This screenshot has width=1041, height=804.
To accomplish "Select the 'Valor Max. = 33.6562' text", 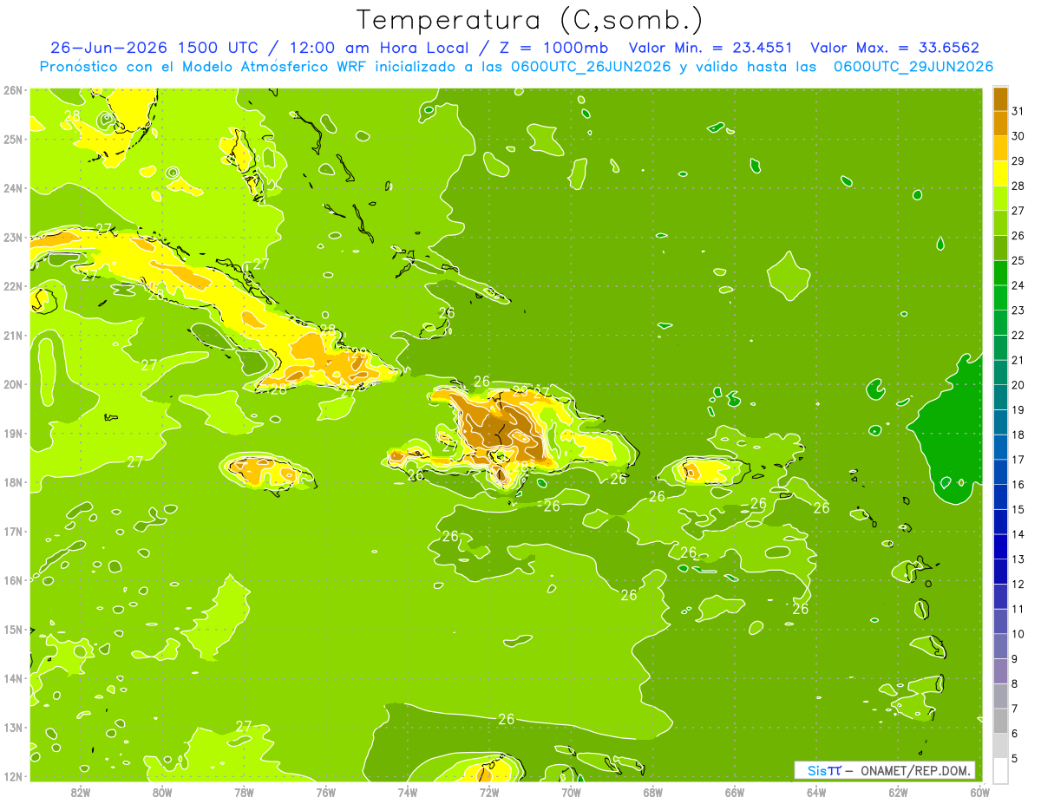I will tap(894, 48).
